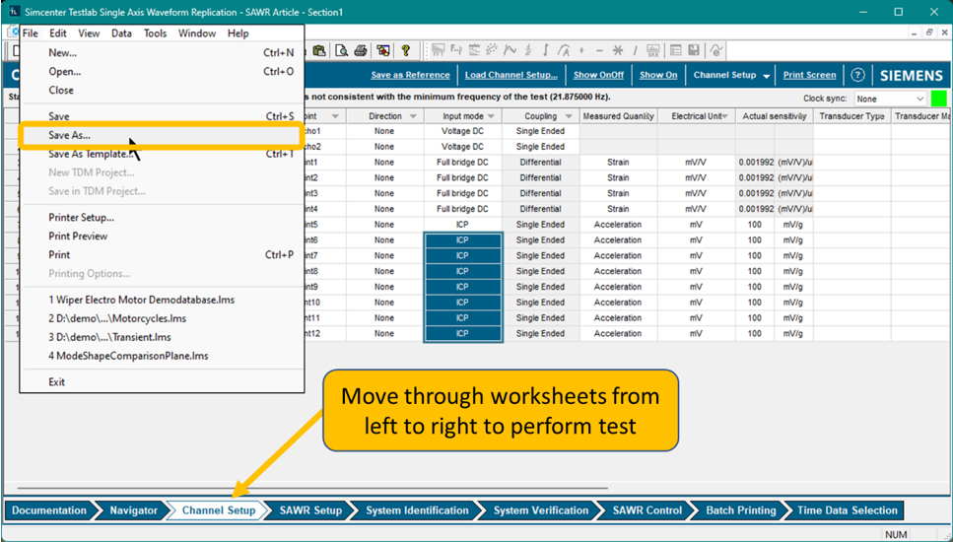Click the yellow question mark help icon
The width and height of the screenshot is (953, 542).
(x=405, y=50)
